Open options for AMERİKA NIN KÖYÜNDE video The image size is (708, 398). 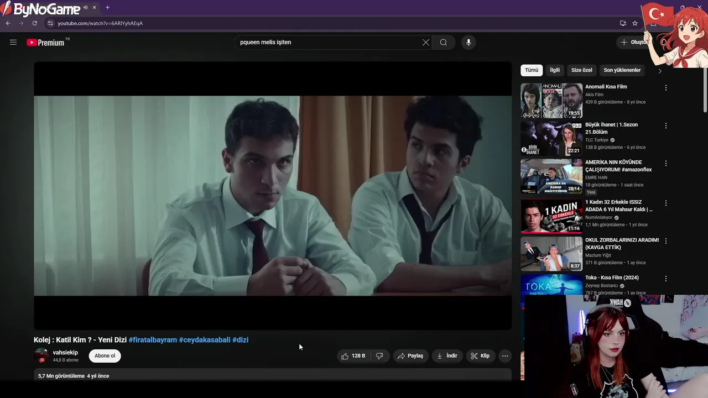(x=666, y=163)
